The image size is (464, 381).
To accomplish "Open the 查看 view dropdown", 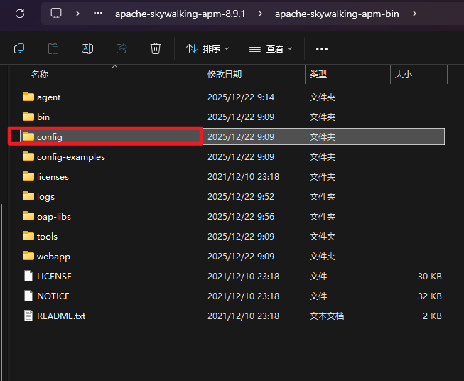I will point(271,48).
